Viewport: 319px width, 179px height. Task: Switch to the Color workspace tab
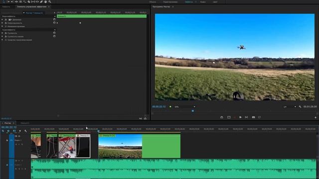[x=215, y=2]
